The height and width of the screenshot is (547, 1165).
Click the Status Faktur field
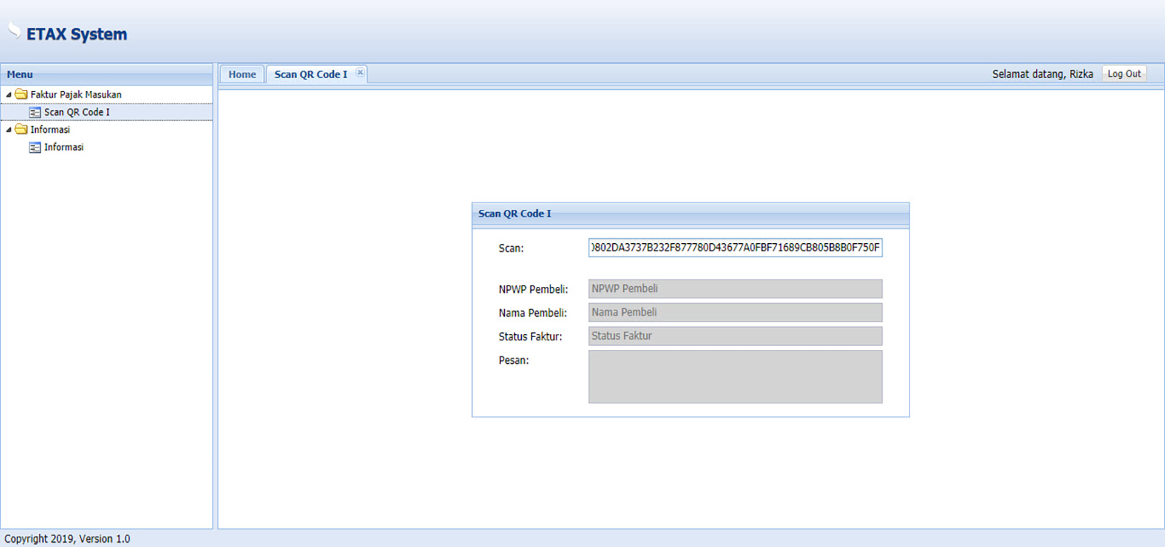click(735, 336)
